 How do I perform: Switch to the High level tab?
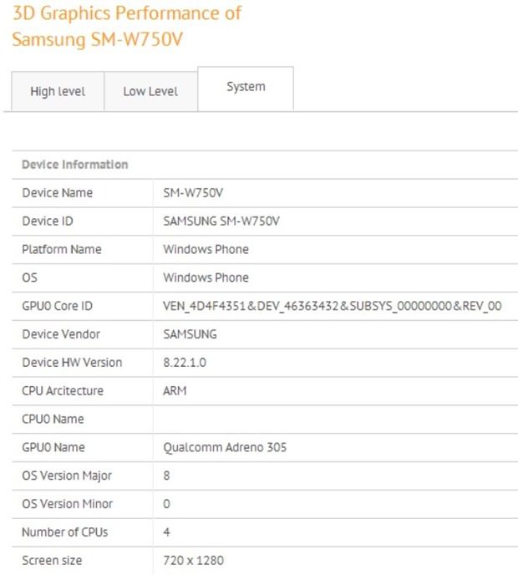pyautogui.click(x=58, y=91)
